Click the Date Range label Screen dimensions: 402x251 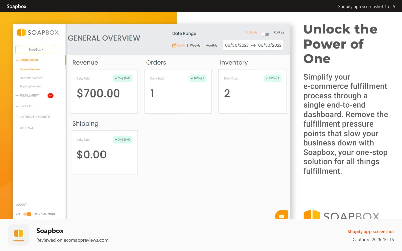pyautogui.click(x=184, y=33)
